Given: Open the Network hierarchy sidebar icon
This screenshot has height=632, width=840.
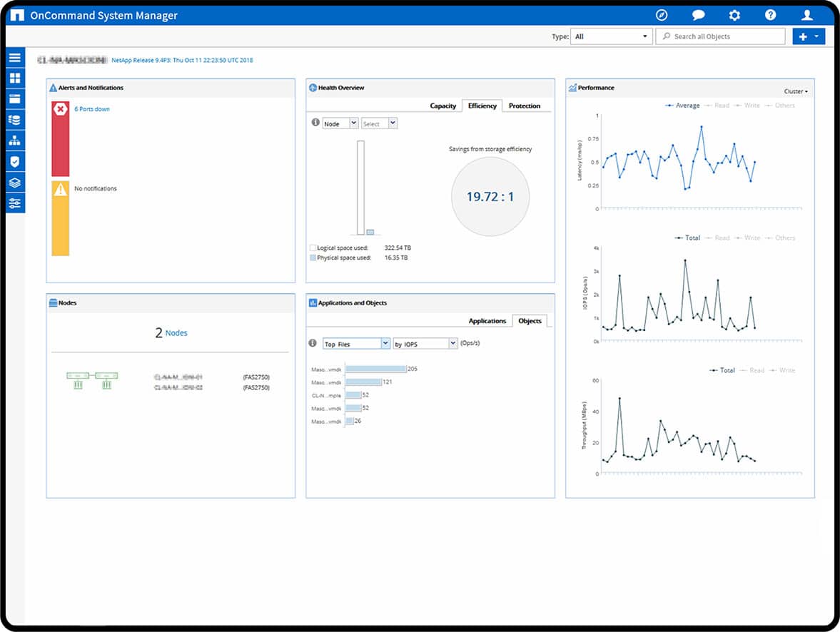Looking at the screenshot, I should tap(15, 141).
